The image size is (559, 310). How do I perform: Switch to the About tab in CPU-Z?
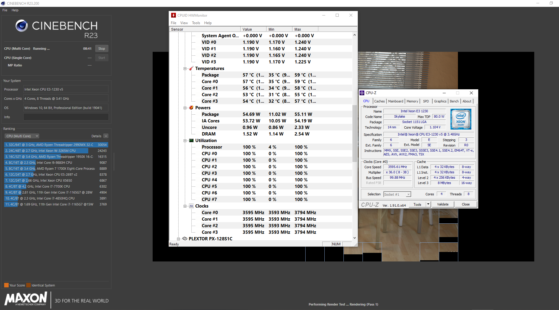click(467, 101)
